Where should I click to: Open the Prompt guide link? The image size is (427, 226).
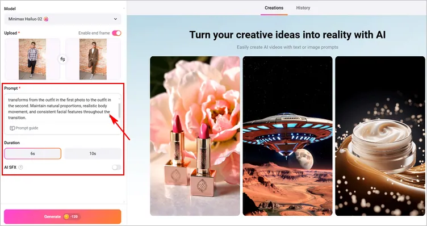tap(24, 128)
